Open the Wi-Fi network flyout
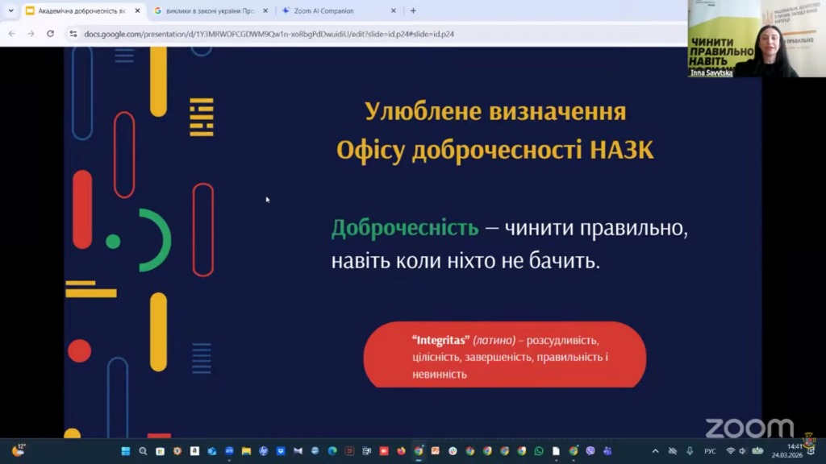Viewport: 826px width, 464px height. click(730, 451)
